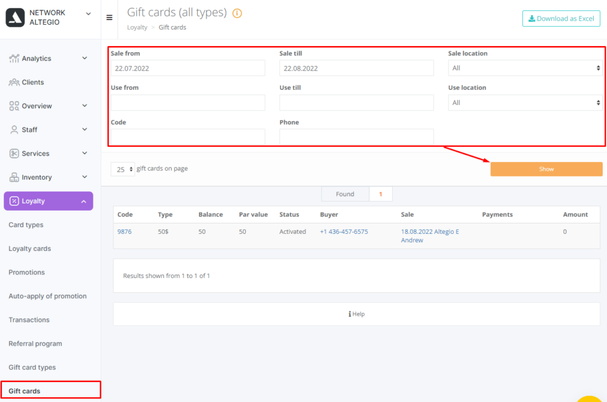
Task: Select Gift cards in sidebar
Action: [24, 391]
